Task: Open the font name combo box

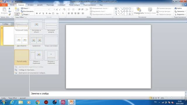Action: click(42, 9)
